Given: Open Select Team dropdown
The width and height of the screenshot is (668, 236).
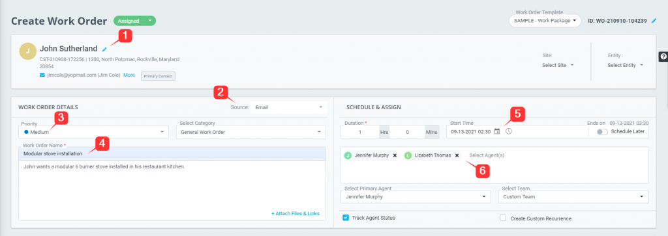Looking at the screenshot, I should 573,196.
